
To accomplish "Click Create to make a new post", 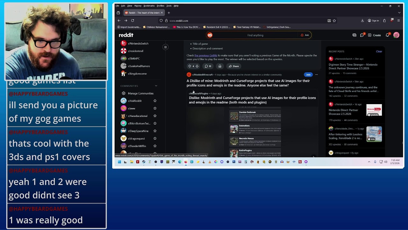I will click(375, 35).
